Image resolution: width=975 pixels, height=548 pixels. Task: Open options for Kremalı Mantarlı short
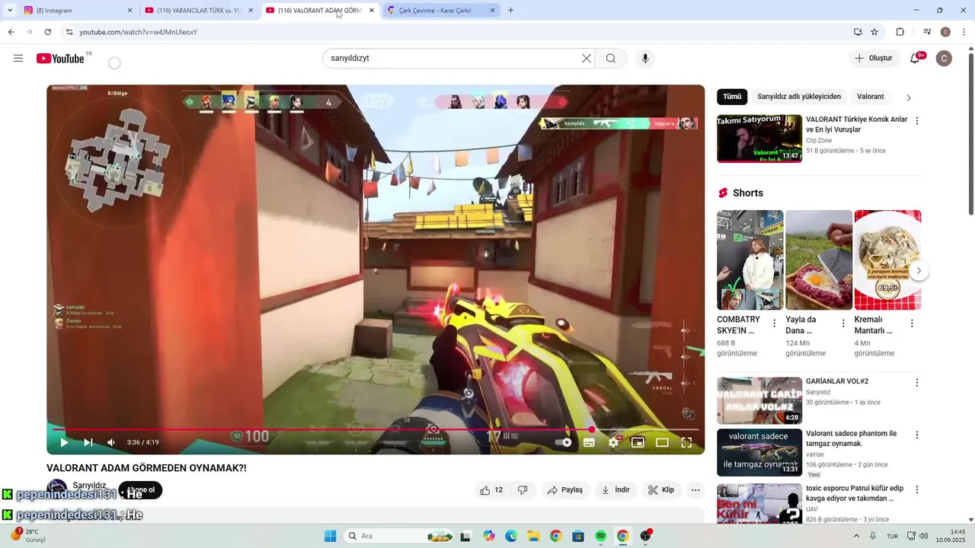[x=912, y=323]
